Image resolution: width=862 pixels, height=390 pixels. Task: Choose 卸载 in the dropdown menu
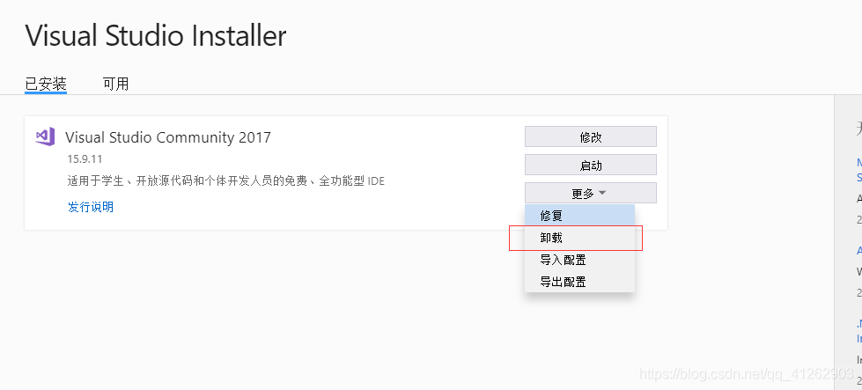(x=579, y=238)
